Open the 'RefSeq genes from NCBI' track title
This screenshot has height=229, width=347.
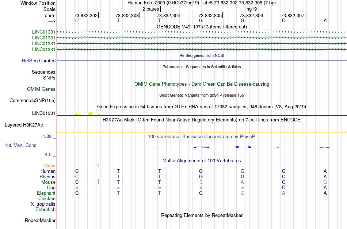pos(202,55)
